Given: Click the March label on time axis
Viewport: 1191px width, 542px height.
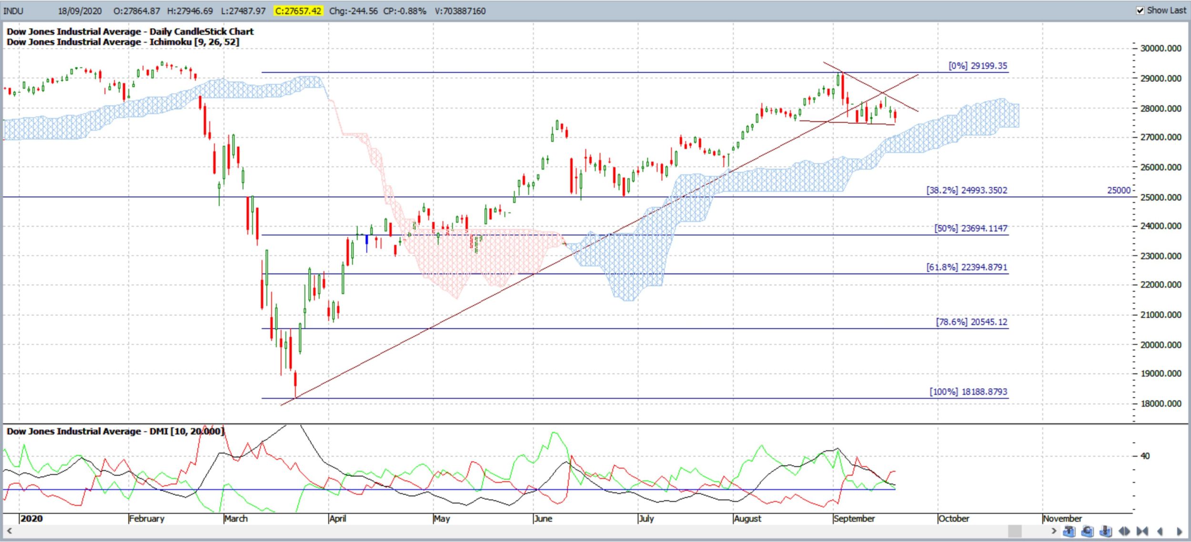Looking at the screenshot, I should pyautogui.click(x=236, y=518).
